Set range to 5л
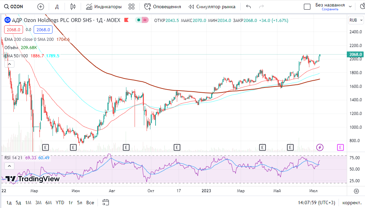This screenshot has height=208, width=365. pyautogui.click(x=80, y=203)
